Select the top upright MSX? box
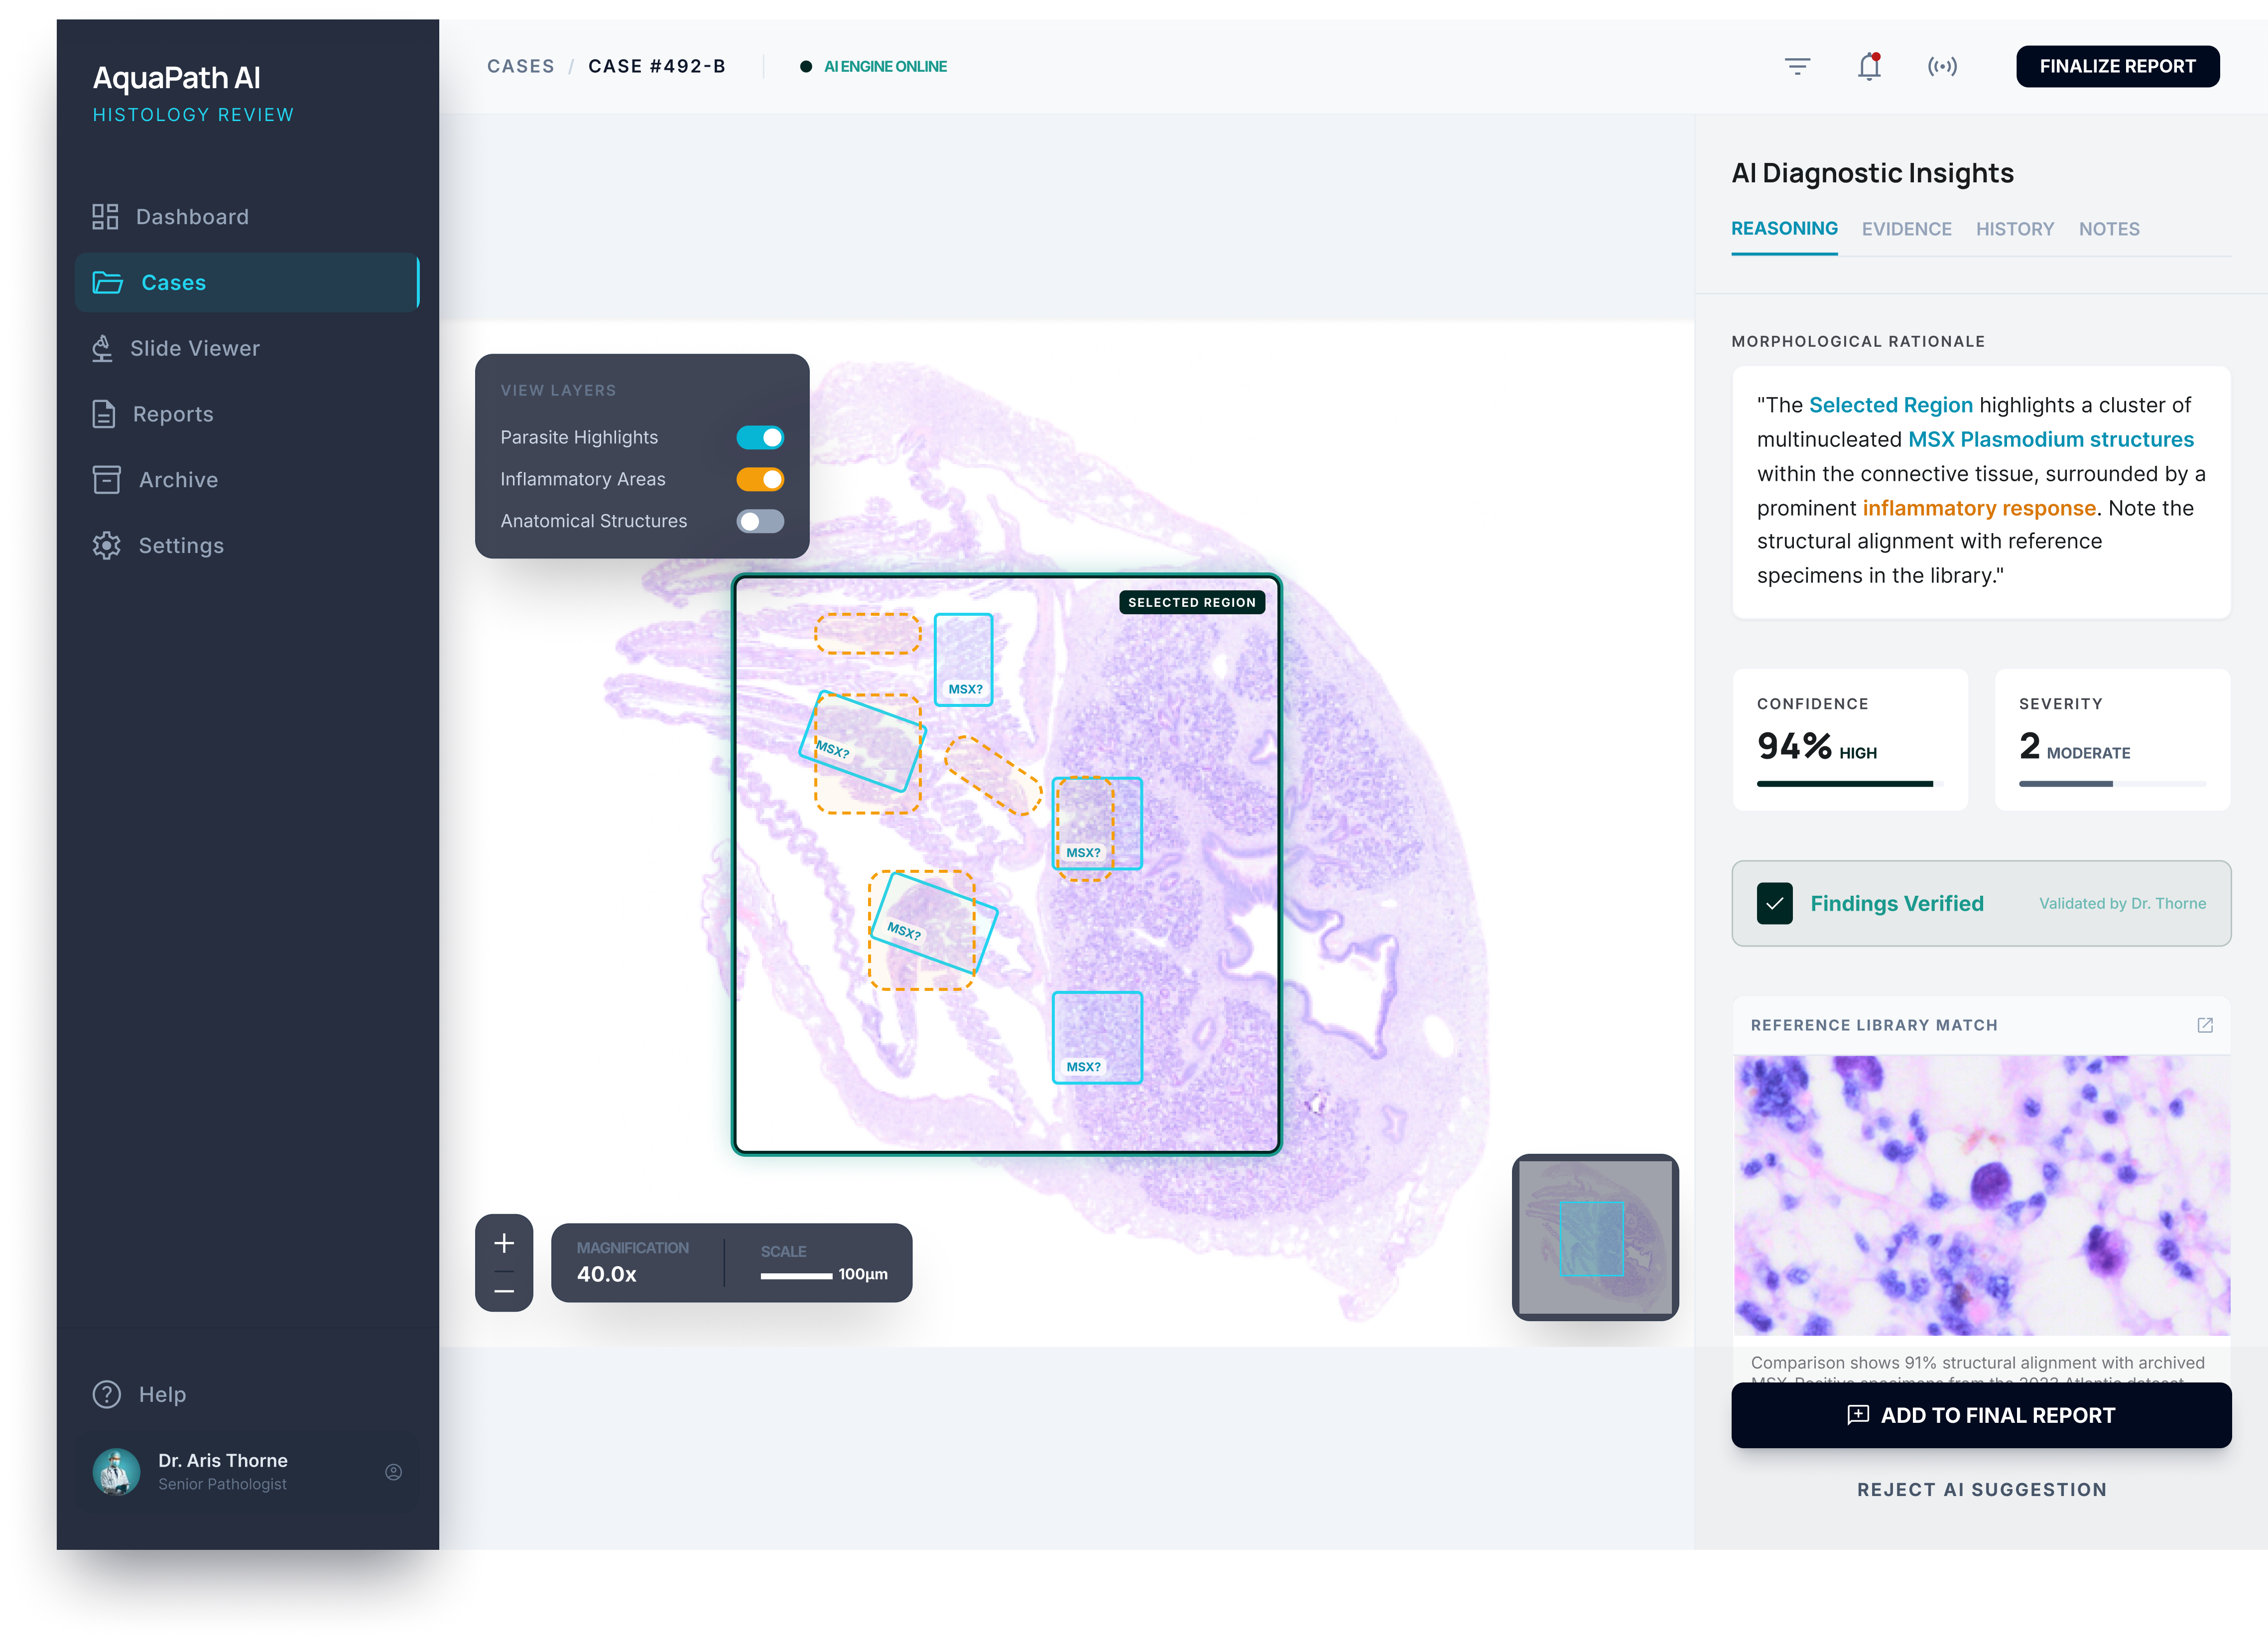Screen dimensions: 2268x1644 (963, 660)
